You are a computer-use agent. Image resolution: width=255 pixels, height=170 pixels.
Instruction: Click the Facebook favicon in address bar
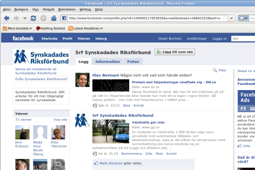pos(64,18)
